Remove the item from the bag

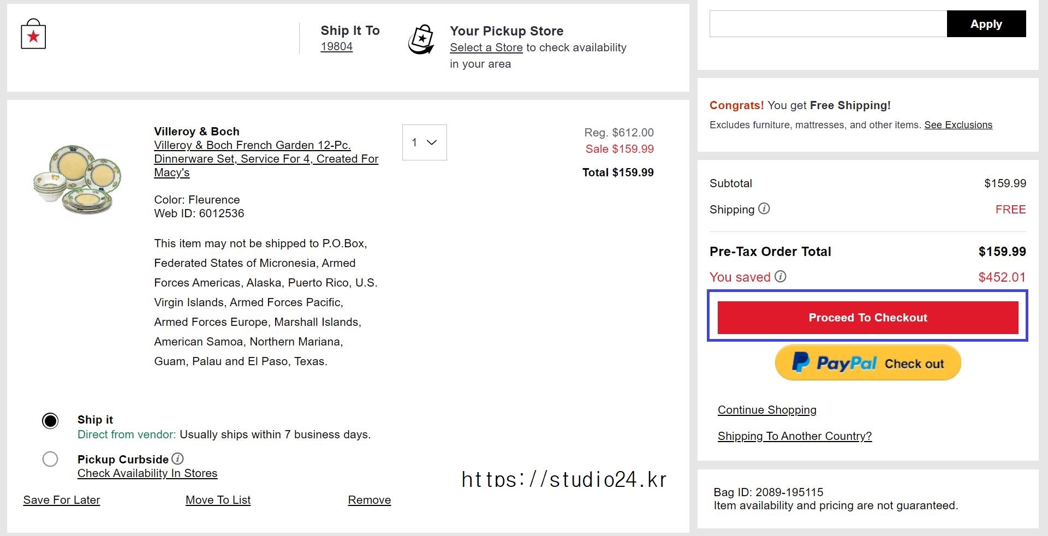click(370, 500)
